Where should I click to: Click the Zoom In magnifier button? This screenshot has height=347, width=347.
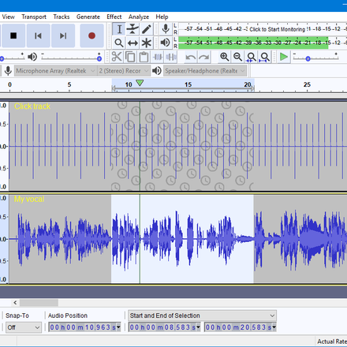click(224, 57)
